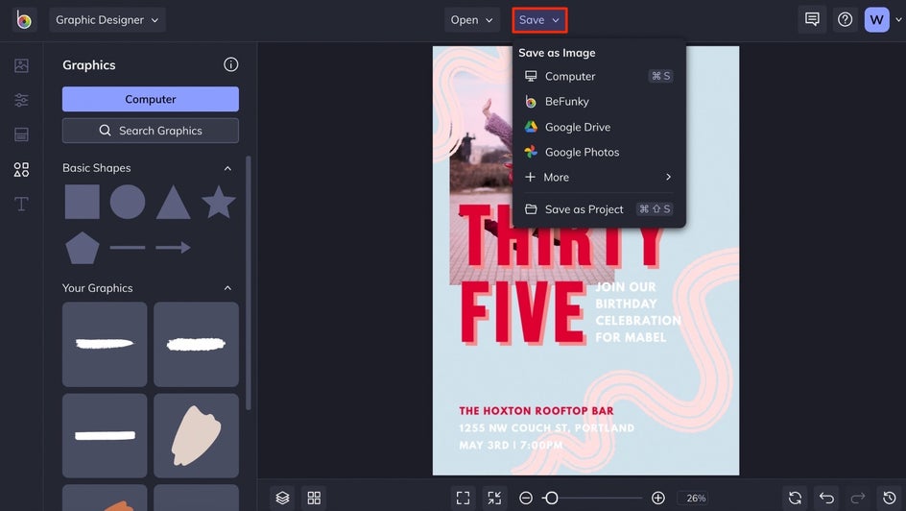
Task: Click the fit to screen icon
Action: point(463,498)
